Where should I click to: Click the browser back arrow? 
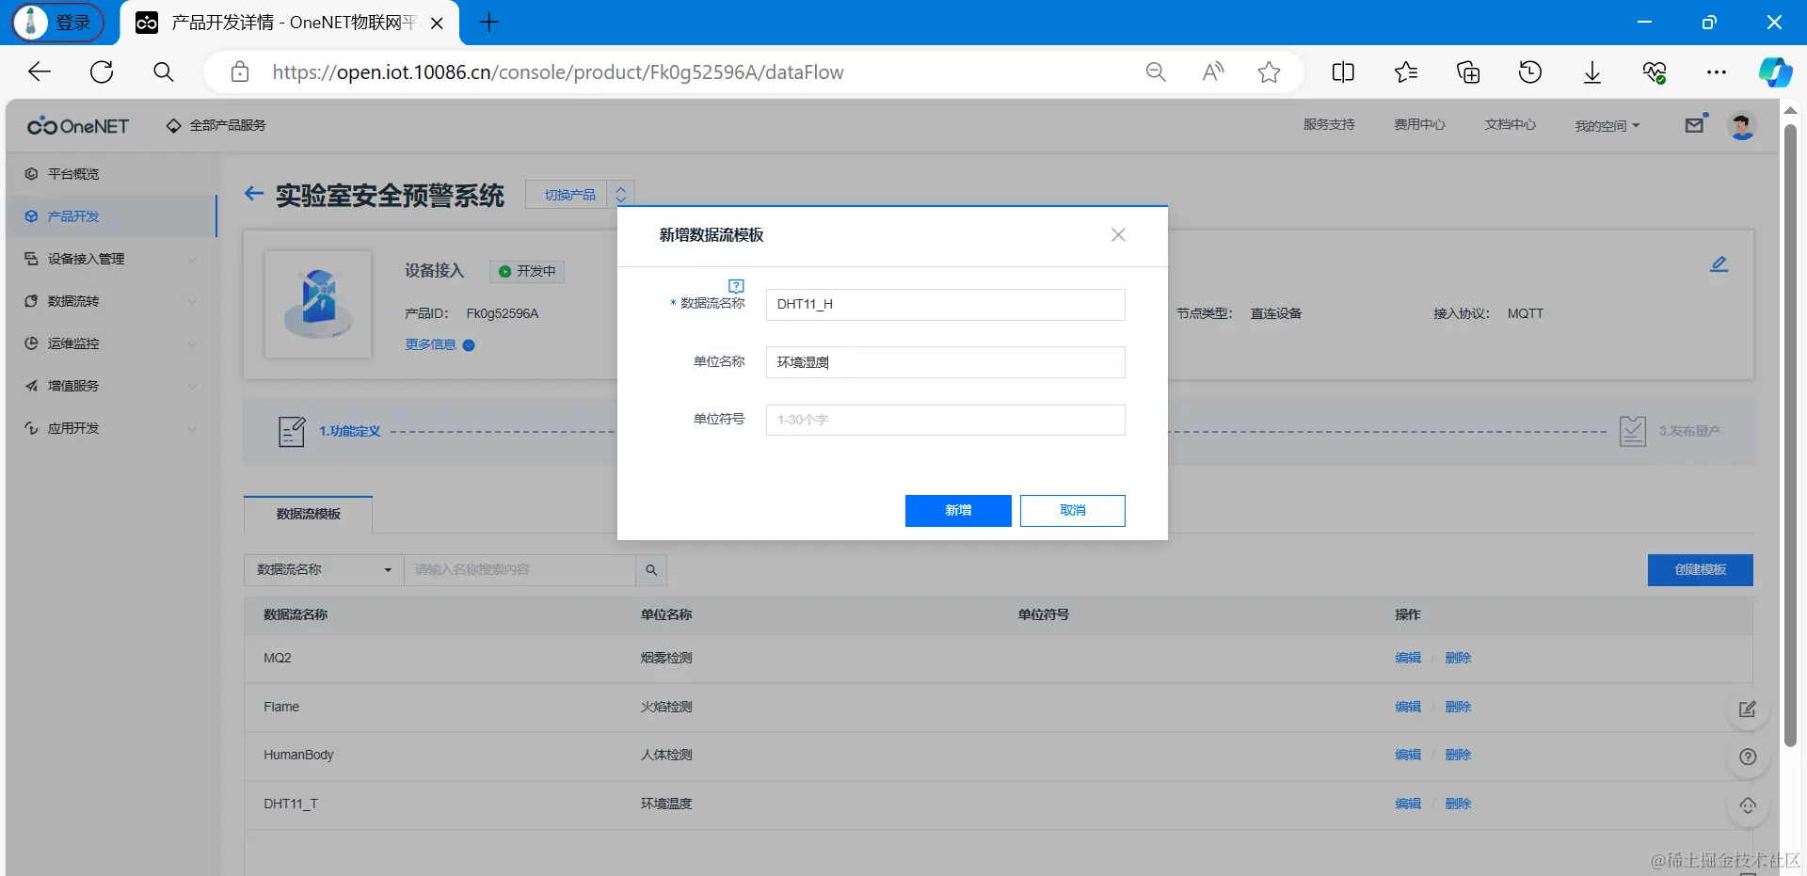click(x=40, y=72)
